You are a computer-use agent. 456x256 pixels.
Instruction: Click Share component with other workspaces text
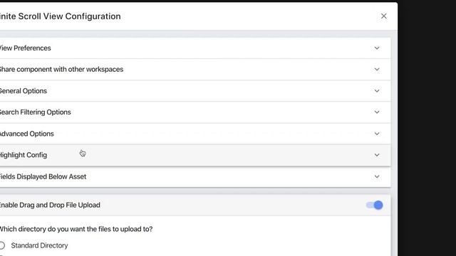click(61, 70)
